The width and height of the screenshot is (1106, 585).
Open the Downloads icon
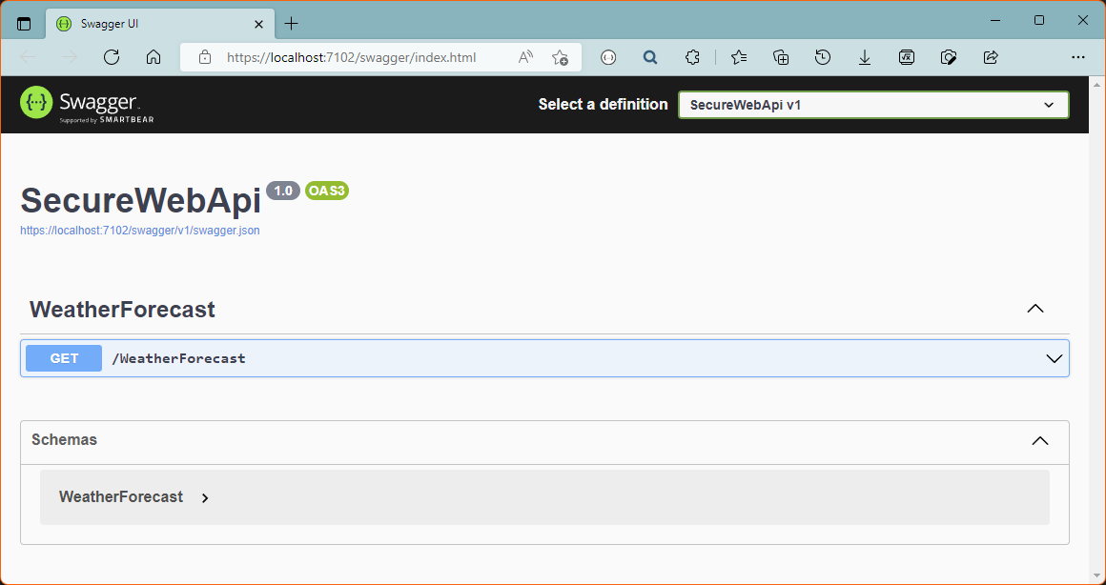click(x=865, y=57)
